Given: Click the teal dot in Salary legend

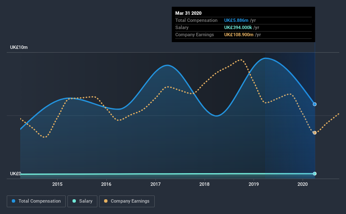Looking at the screenshot, I should (x=74, y=201).
